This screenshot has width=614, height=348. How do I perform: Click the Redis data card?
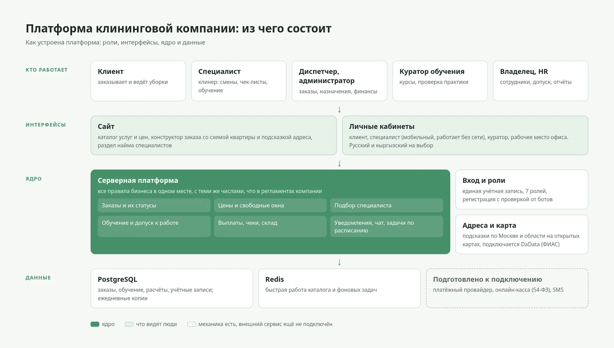pyautogui.click(x=339, y=288)
